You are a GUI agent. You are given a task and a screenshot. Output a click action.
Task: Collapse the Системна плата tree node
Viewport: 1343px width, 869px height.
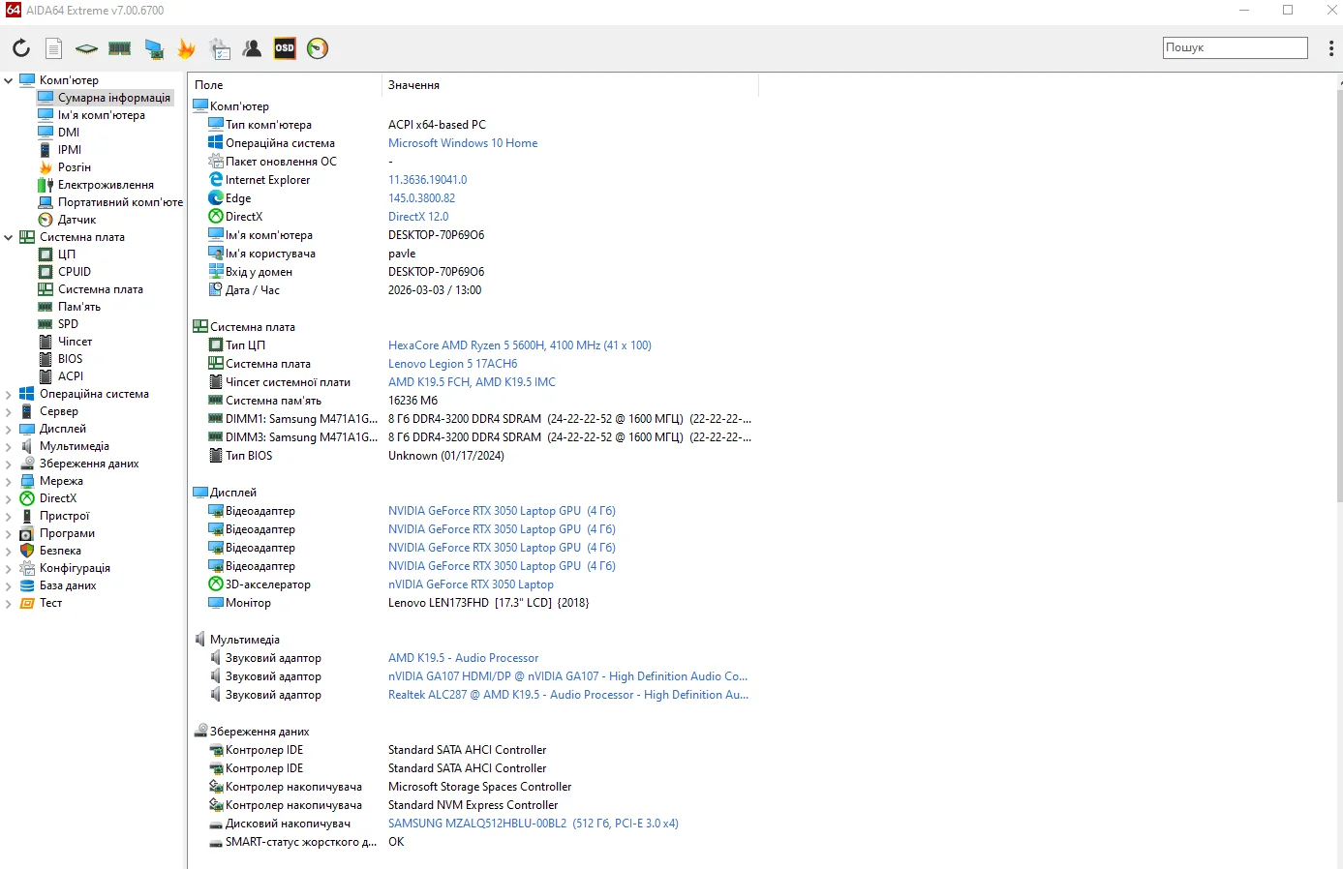pos(9,237)
